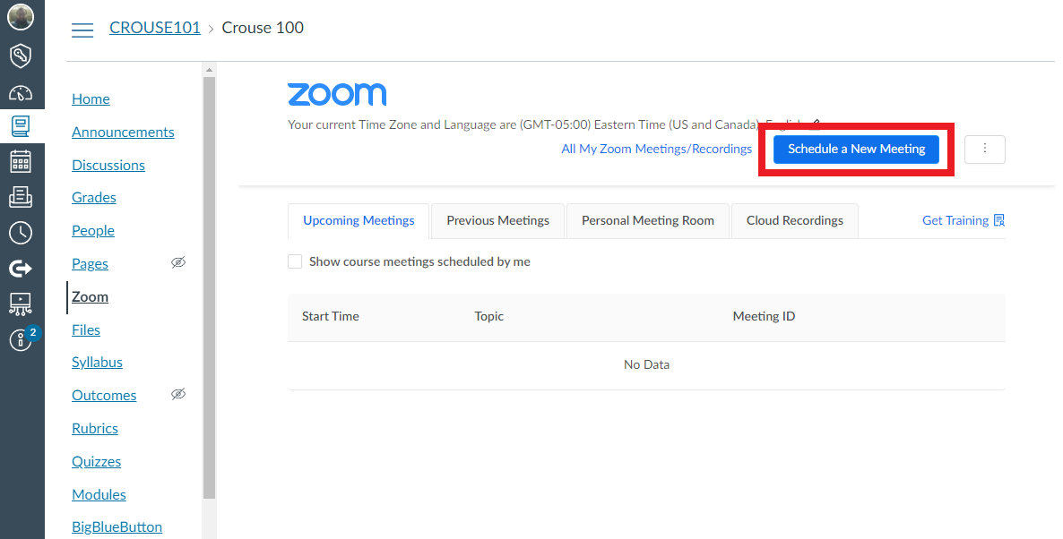The width and height of the screenshot is (1063, 539).
Task: Open the Courses book icon
Action: coord(21,126)
